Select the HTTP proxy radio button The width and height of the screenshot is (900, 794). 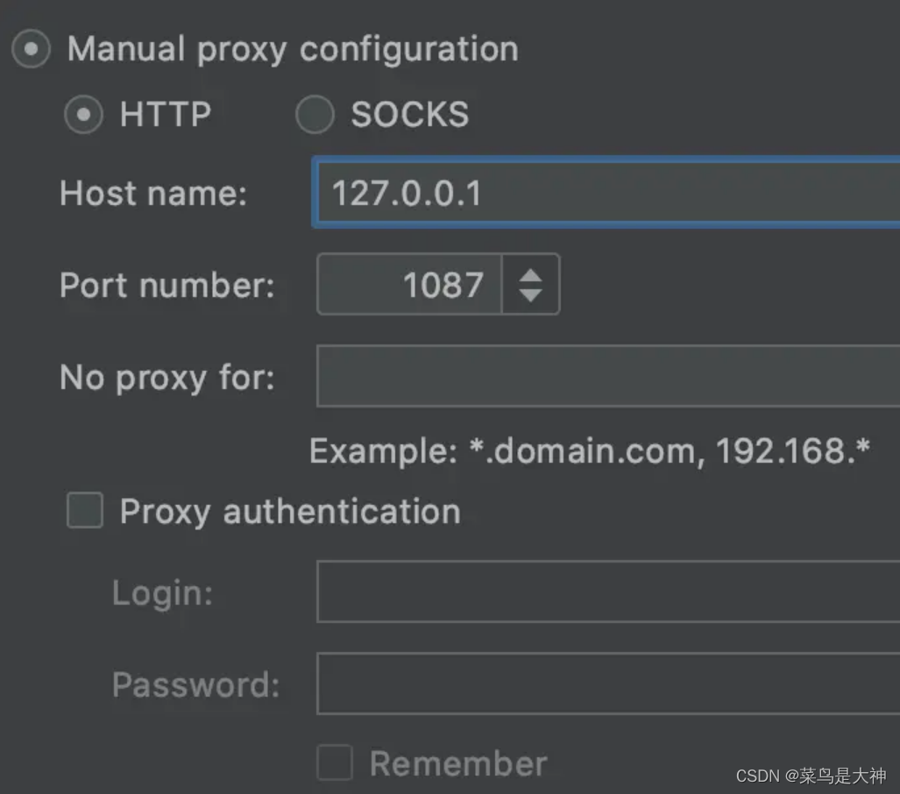coord(82,115)
